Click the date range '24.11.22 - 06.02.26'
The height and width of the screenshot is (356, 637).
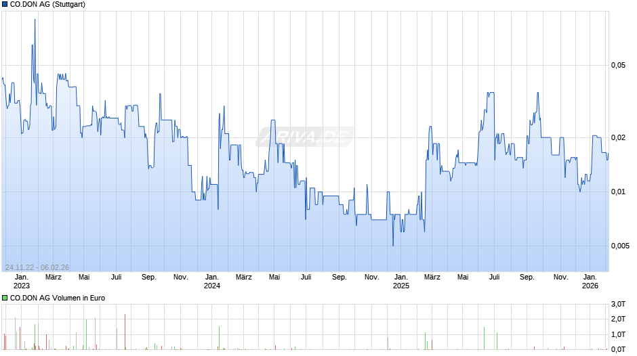37,267
